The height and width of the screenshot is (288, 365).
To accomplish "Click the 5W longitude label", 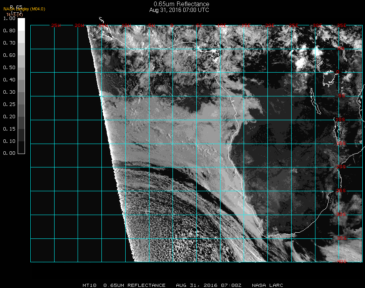I will [x=151, y=25].
